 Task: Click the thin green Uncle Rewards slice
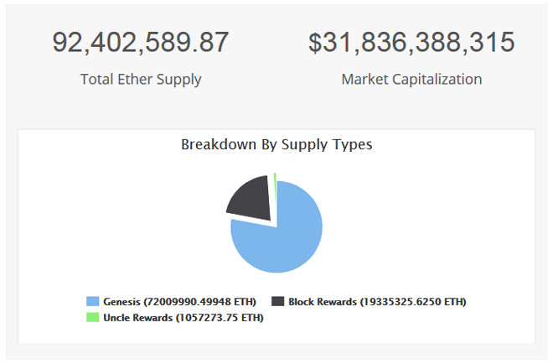pyautogui.click(x=275, y=176)
